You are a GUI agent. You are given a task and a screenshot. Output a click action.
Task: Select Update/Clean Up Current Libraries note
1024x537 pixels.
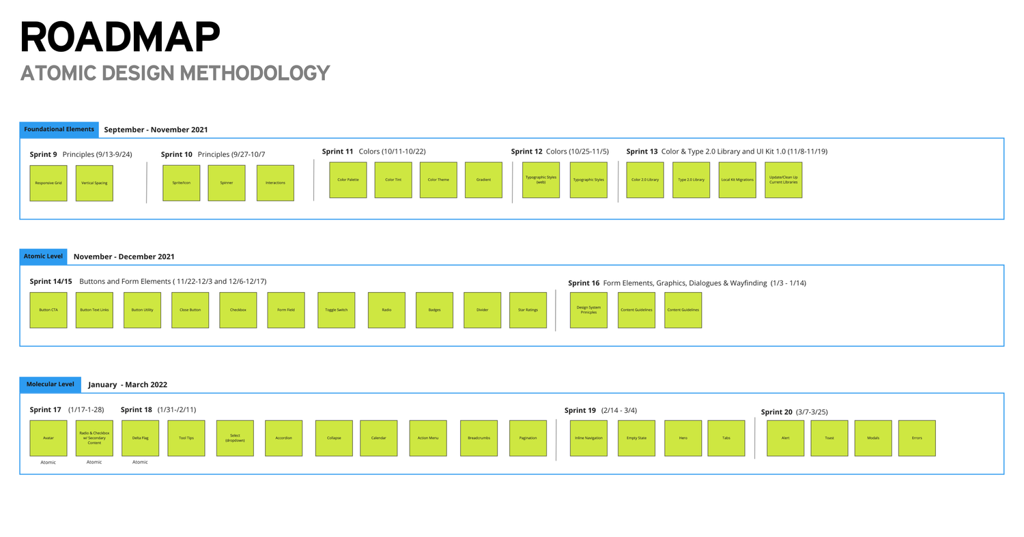click(x=784, y=180)
